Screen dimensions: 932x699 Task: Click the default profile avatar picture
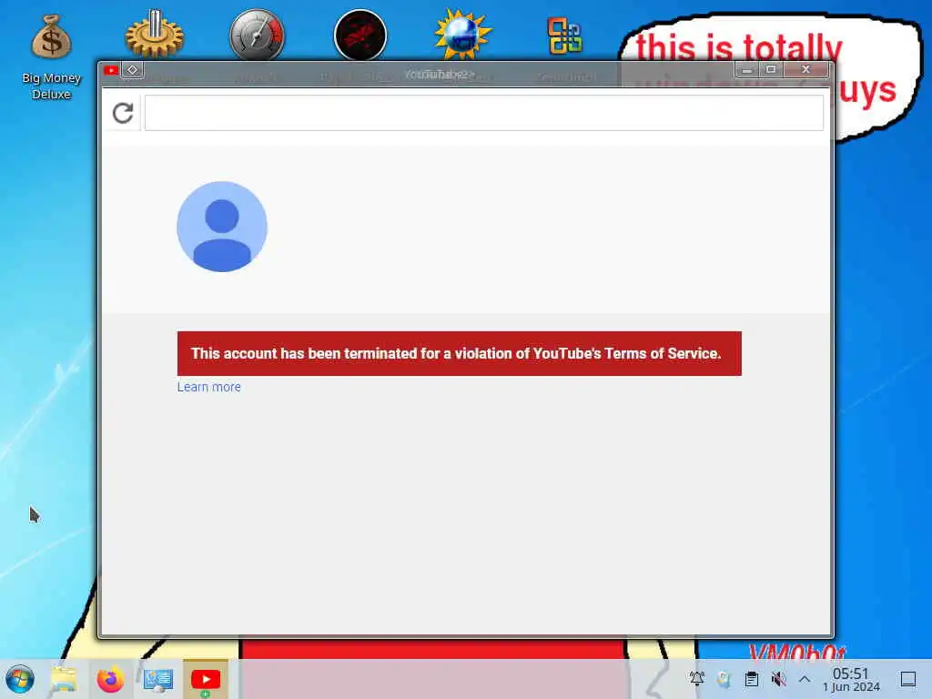222,227
